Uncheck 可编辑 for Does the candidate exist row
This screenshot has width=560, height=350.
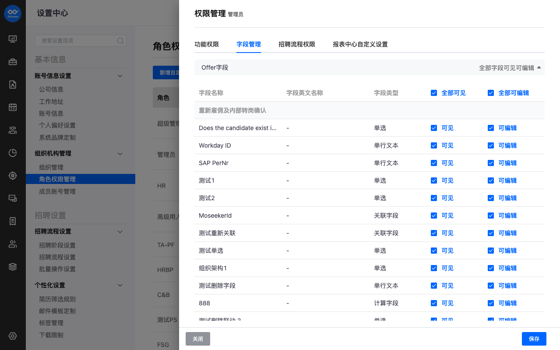click(491, 128)
